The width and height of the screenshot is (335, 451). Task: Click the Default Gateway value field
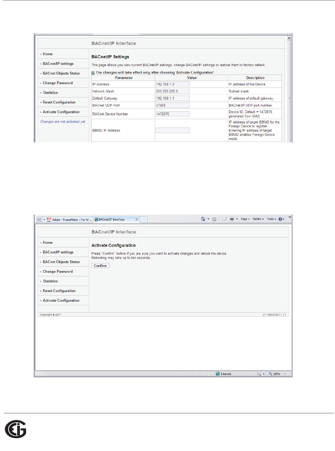173,98
